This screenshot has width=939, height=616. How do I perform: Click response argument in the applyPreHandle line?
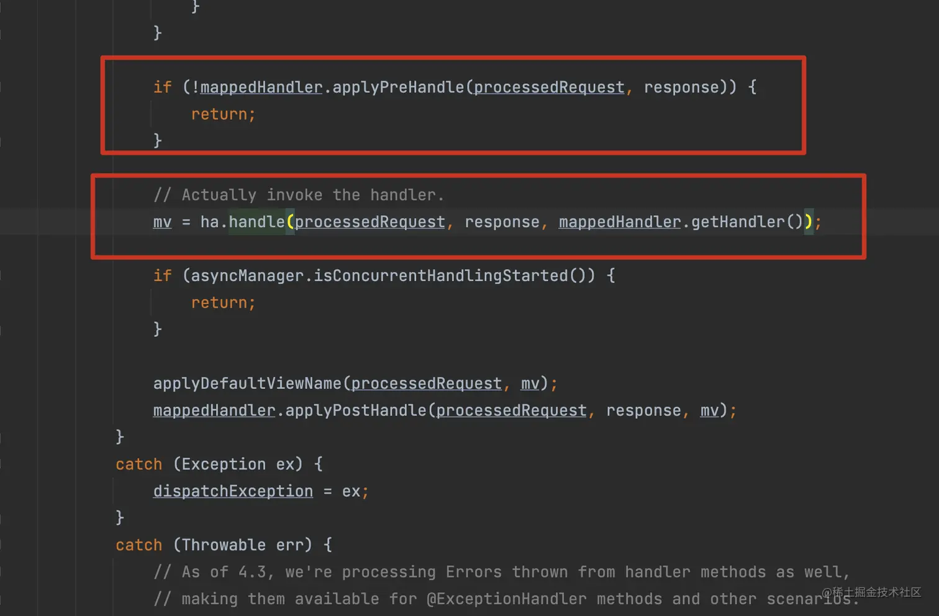click(x=681, y=87)
